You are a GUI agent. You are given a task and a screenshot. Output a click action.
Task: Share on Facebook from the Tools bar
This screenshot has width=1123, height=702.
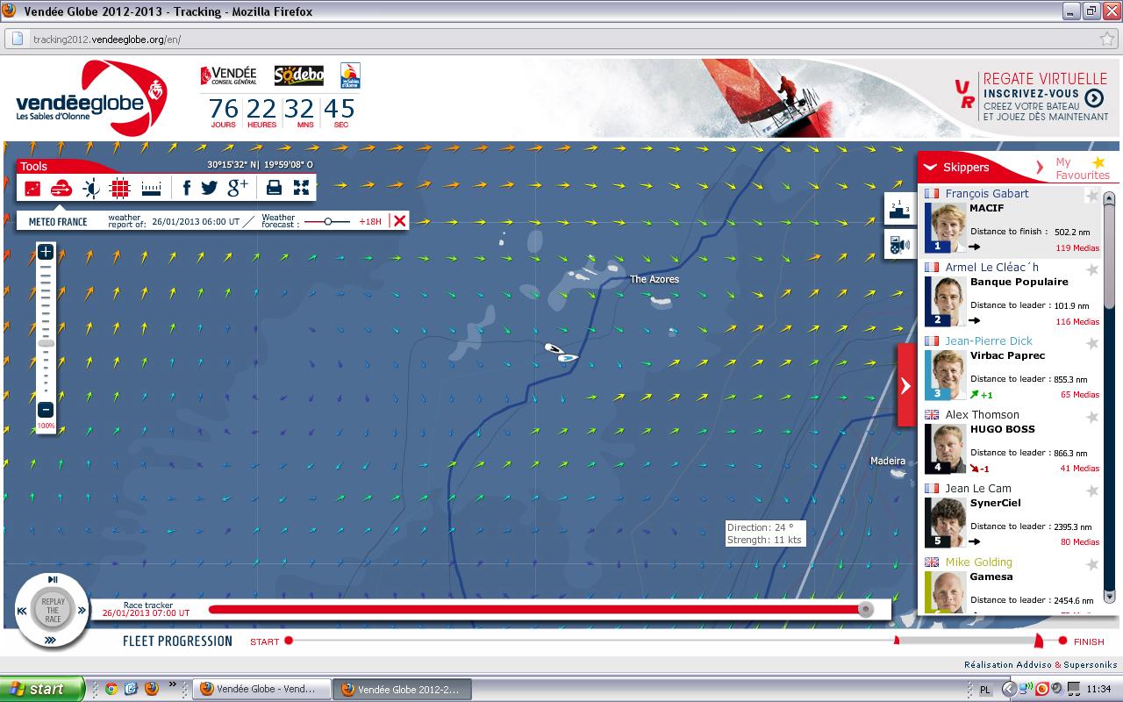pos(187,187)
